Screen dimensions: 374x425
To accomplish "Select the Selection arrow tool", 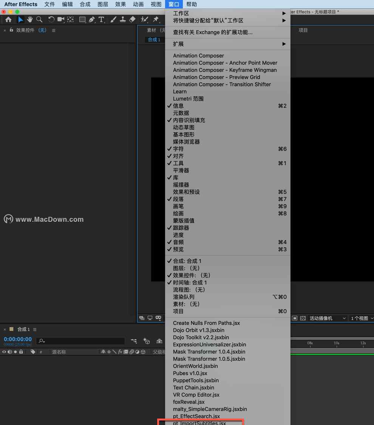I will (x=20, y=20).
